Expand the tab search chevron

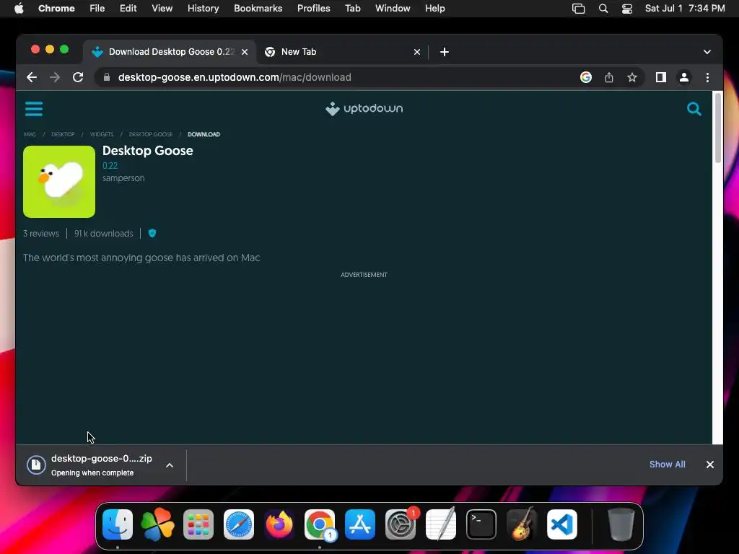point(707,52)
